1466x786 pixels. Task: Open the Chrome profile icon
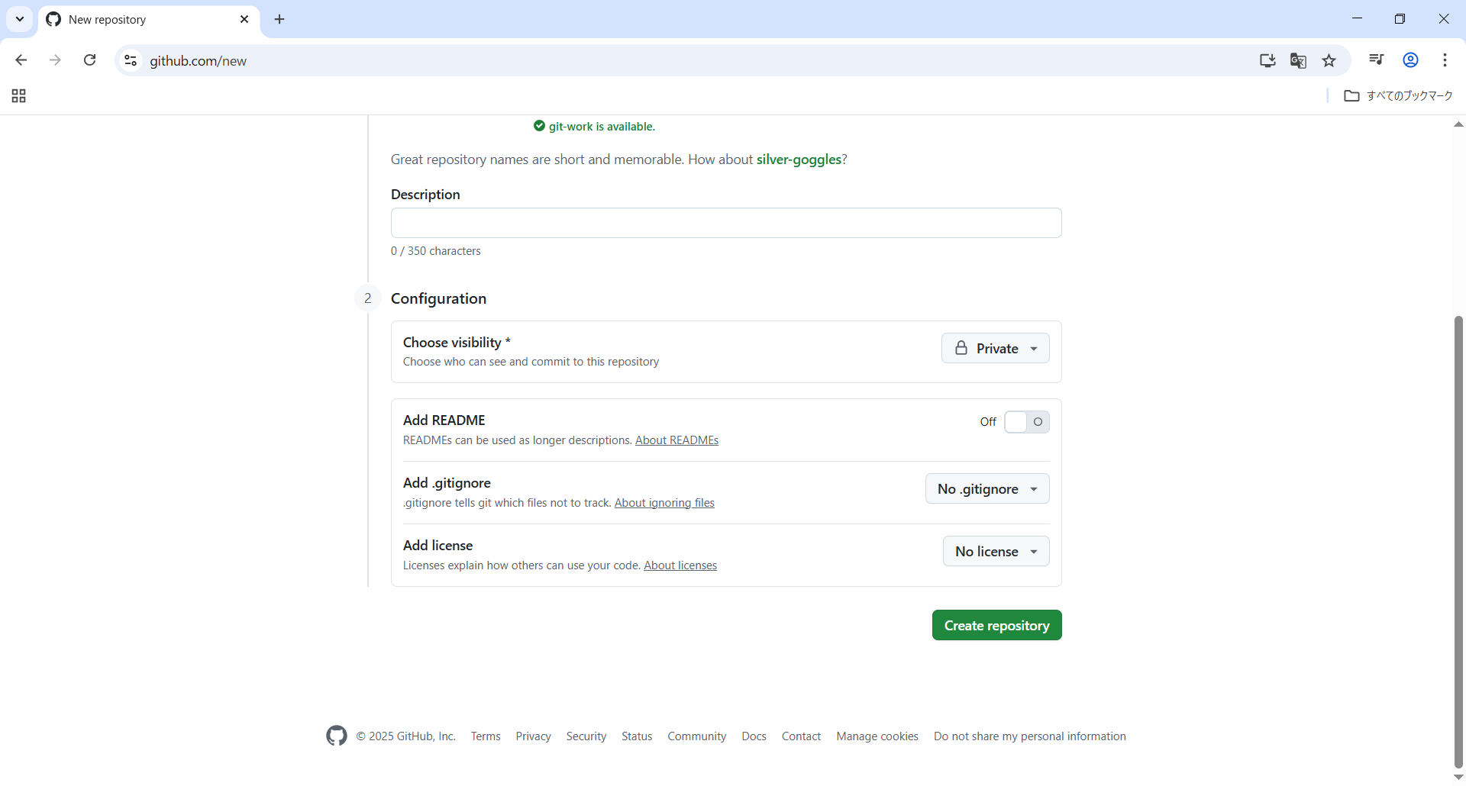tap(1411, 60)
